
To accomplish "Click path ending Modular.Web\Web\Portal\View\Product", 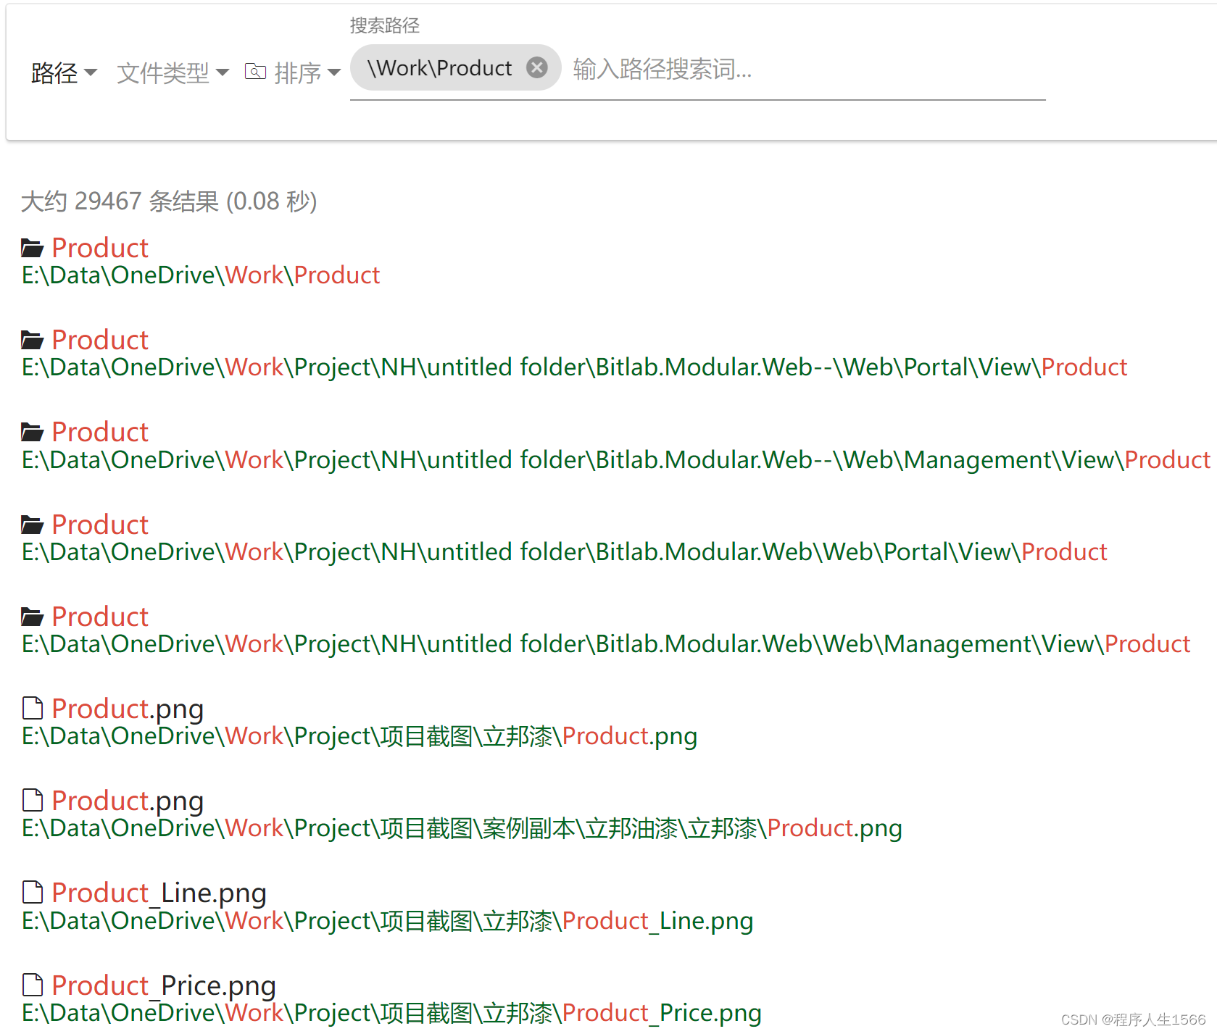I will click(x=565, y=552).
